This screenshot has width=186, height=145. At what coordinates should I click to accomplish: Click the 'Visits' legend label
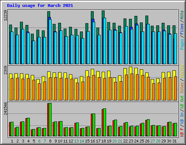[182, 71]
